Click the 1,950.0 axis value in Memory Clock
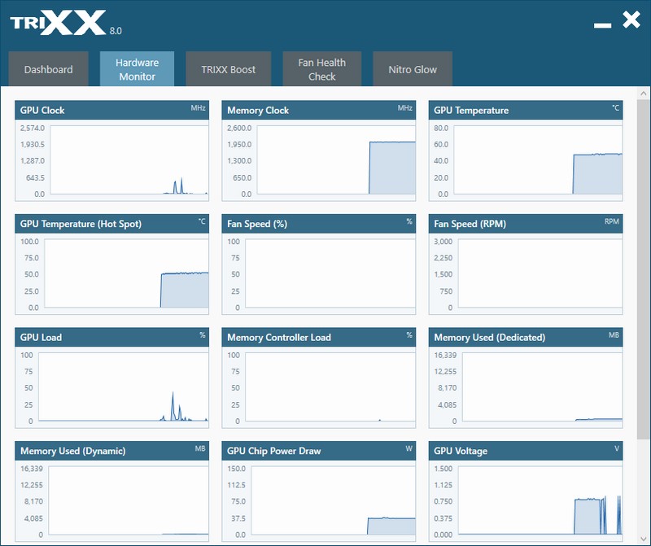651x546 pixels. [x=239, y=145]
